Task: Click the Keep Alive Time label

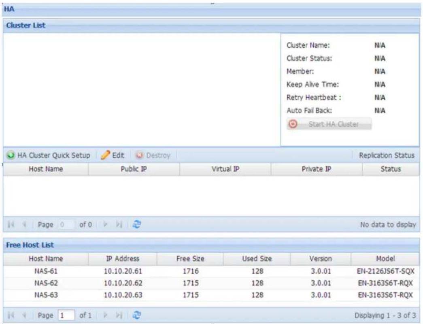Action: point(312,85)
